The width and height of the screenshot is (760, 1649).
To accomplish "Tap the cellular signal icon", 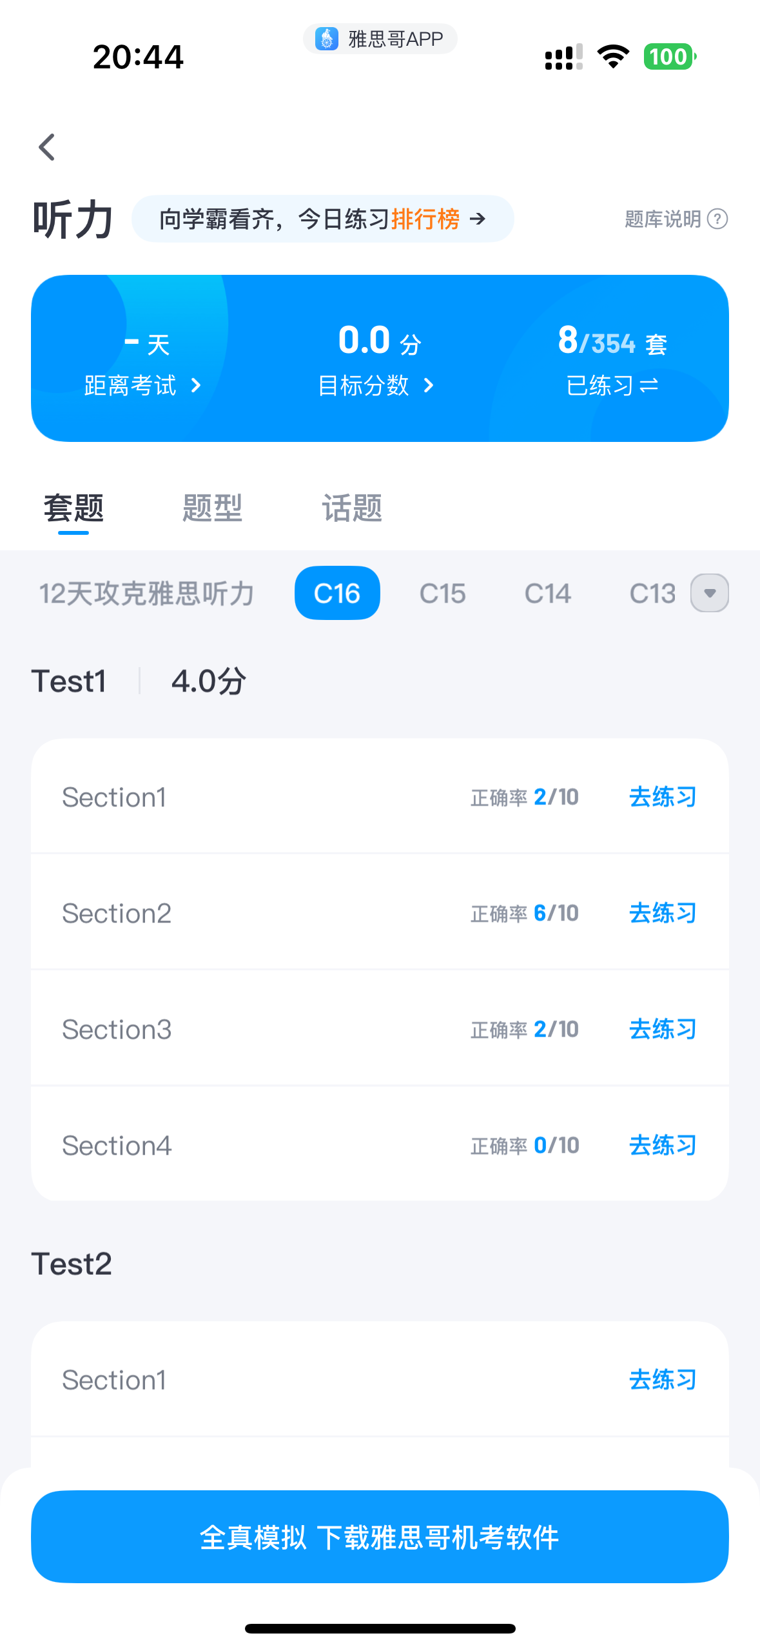I will click(563, 57).
